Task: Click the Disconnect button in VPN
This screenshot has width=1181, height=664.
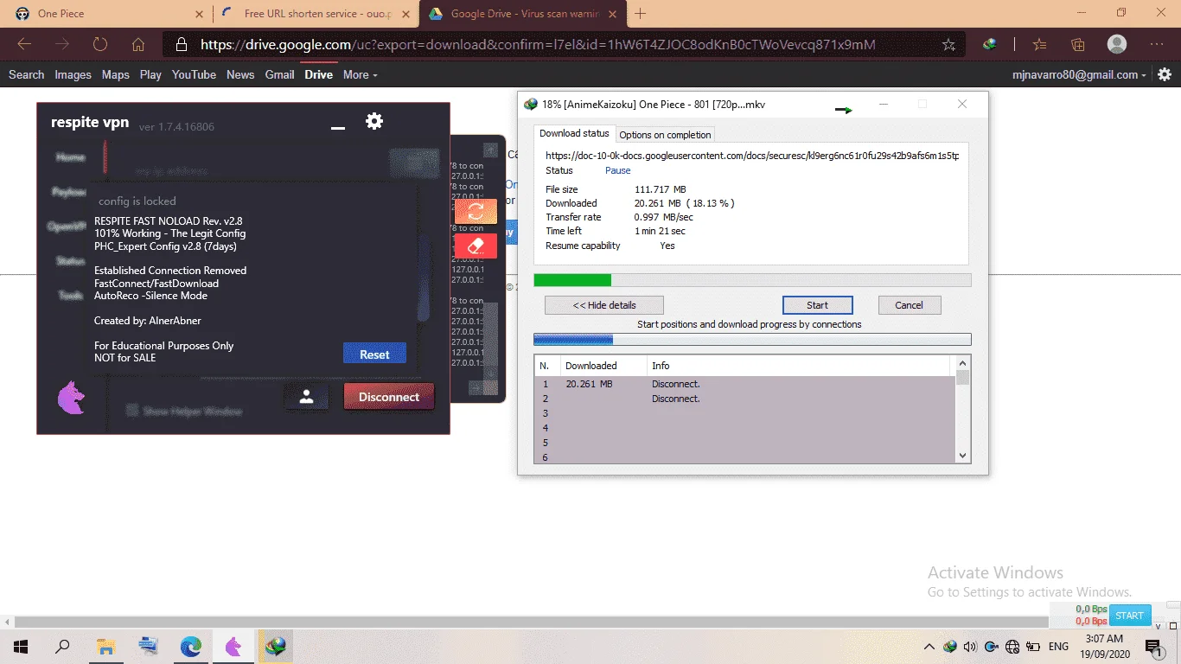Action: coord(389,397)
